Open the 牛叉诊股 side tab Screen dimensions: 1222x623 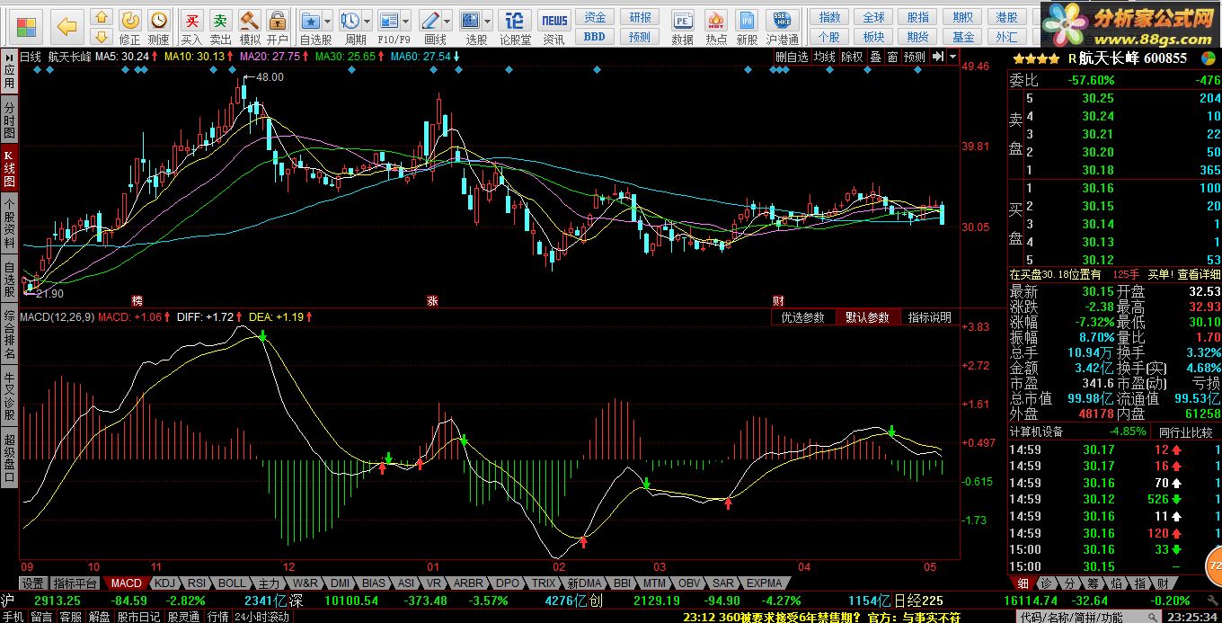[x=9, y=396]
